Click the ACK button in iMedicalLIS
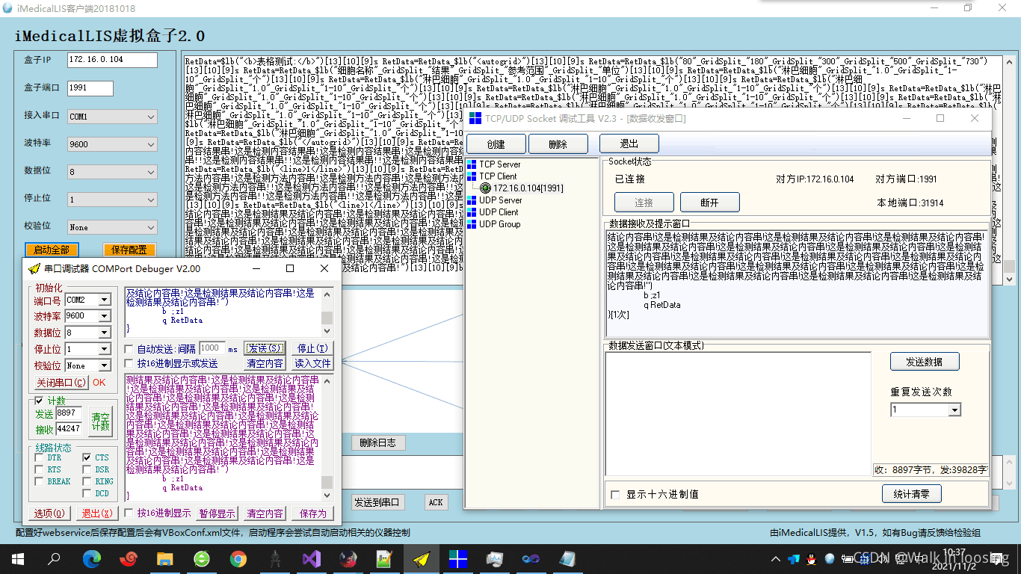Image resolution: width=1021 pixels, height=574 pixels. coord(436,502)
